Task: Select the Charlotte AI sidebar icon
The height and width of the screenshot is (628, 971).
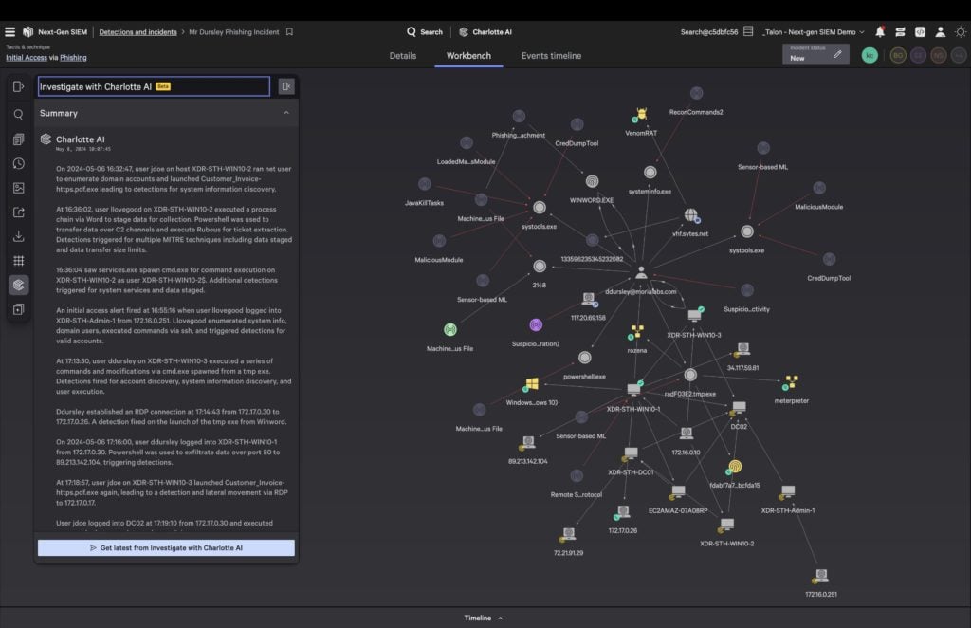Action: (19, 285)
